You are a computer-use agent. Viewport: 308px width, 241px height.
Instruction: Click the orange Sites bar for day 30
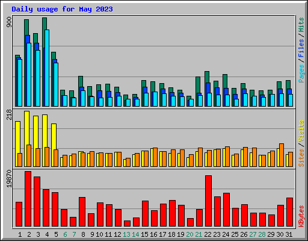pyautogui.click(x=282, y=155)
